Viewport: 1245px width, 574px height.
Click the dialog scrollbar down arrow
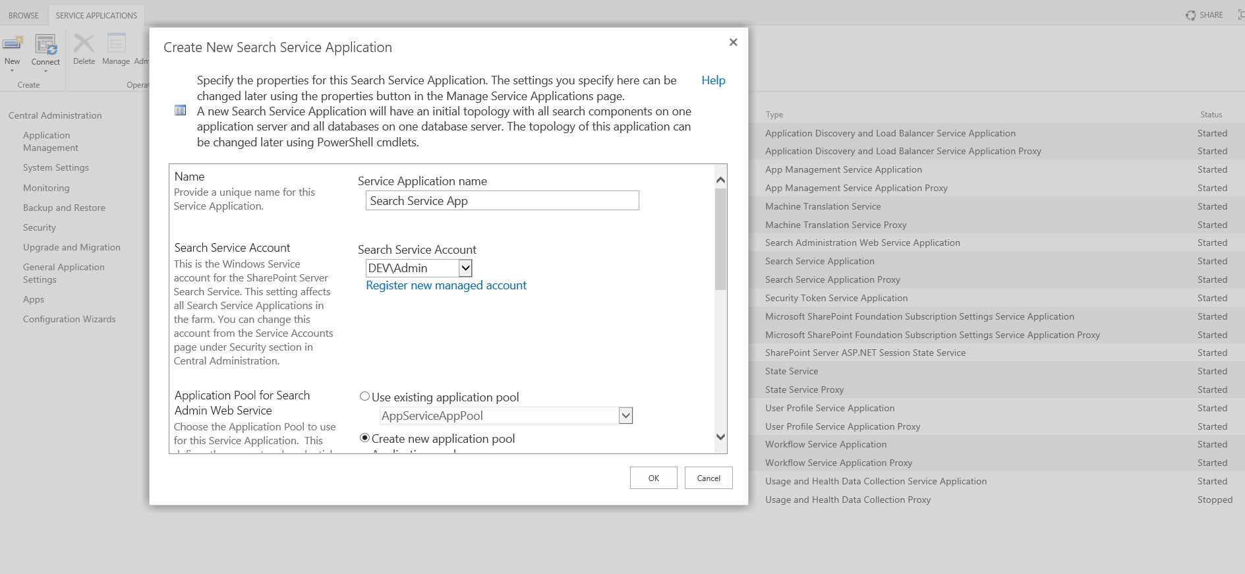click(x=720, y=436)
